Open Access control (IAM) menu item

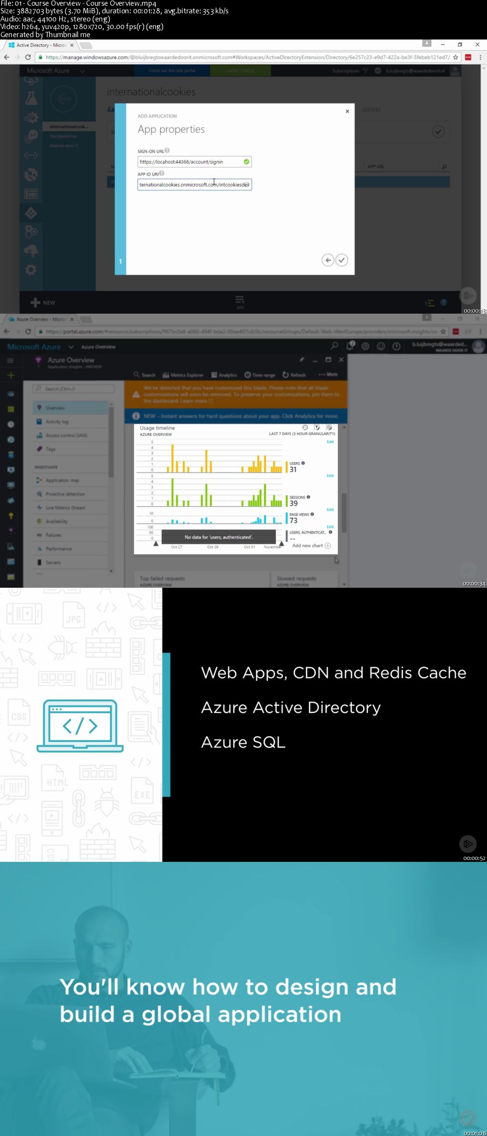tap(70, 435)
